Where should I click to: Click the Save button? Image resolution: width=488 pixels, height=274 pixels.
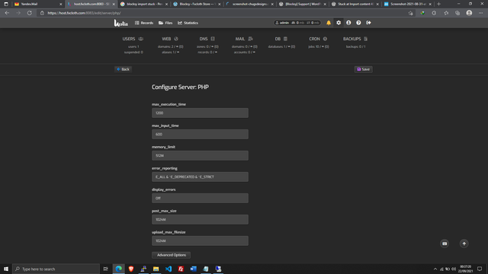click(363, 69)
